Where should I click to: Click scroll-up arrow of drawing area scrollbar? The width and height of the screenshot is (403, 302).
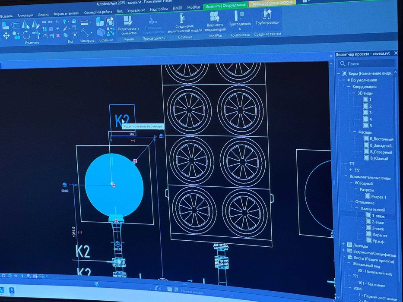coord(331,64)
